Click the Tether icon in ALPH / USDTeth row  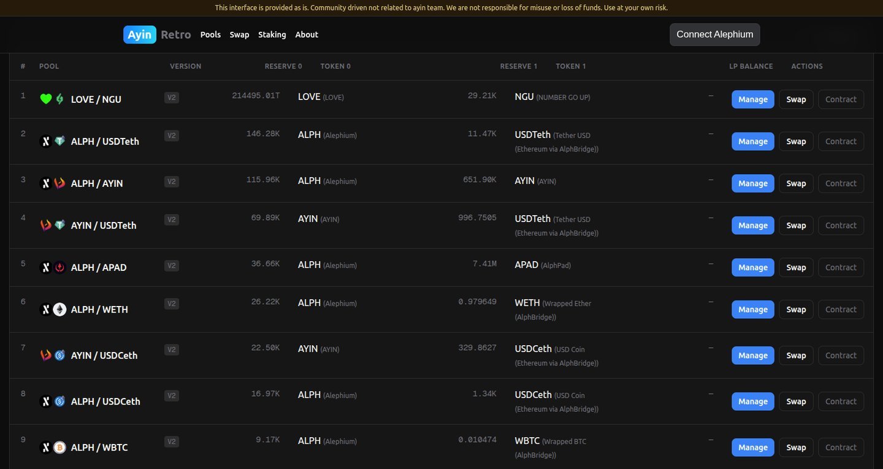pos(59,141)
